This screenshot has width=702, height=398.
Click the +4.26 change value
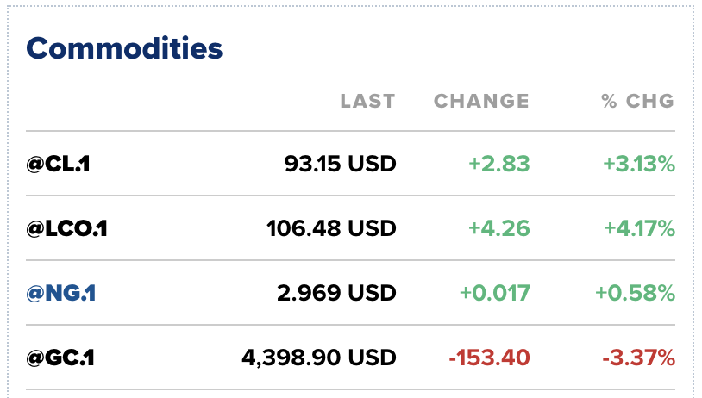click(499, 228)
